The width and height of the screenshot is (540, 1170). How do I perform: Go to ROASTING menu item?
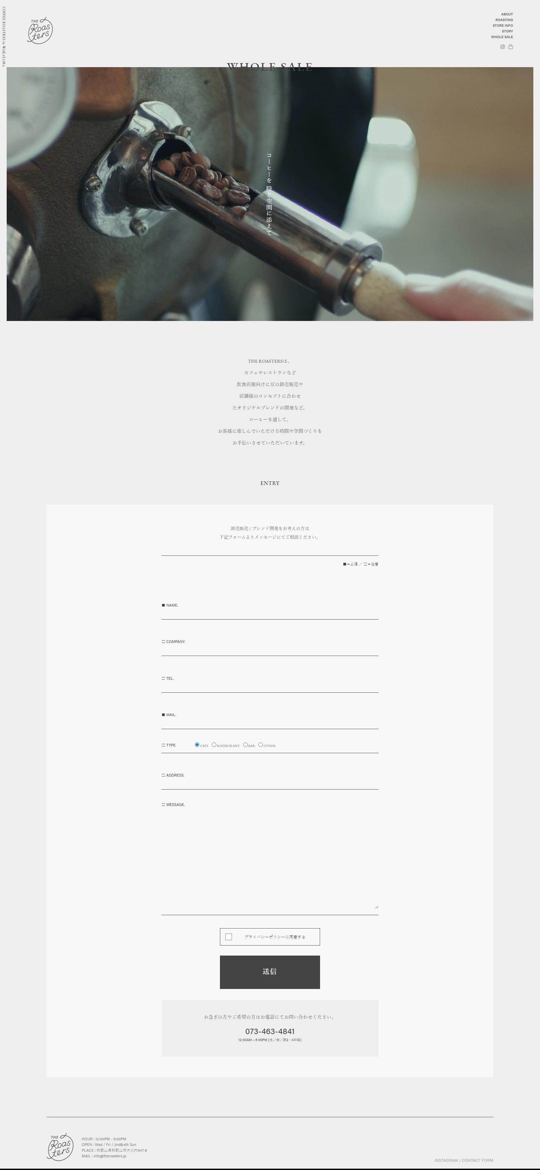(x=504, y=20)
